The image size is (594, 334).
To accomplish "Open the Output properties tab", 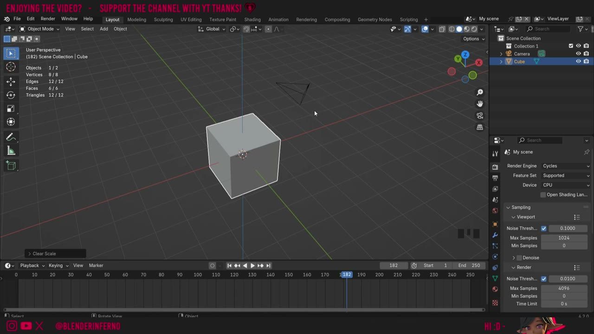I will point(495,178).
